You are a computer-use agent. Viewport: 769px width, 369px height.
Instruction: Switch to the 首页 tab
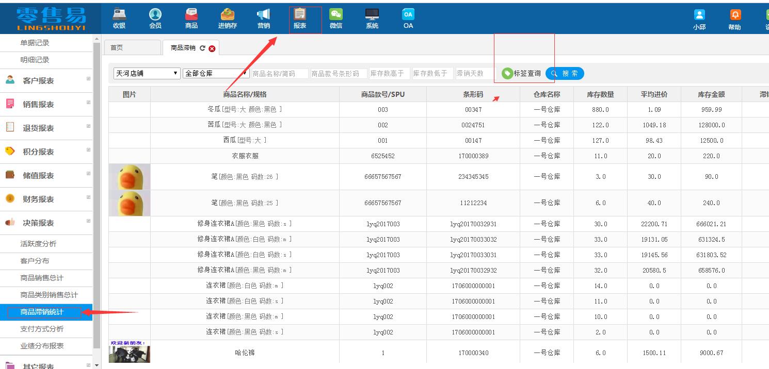tap(132, 47)
